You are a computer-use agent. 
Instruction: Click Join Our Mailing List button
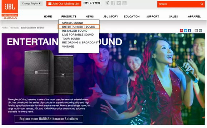tap(64, 4)
